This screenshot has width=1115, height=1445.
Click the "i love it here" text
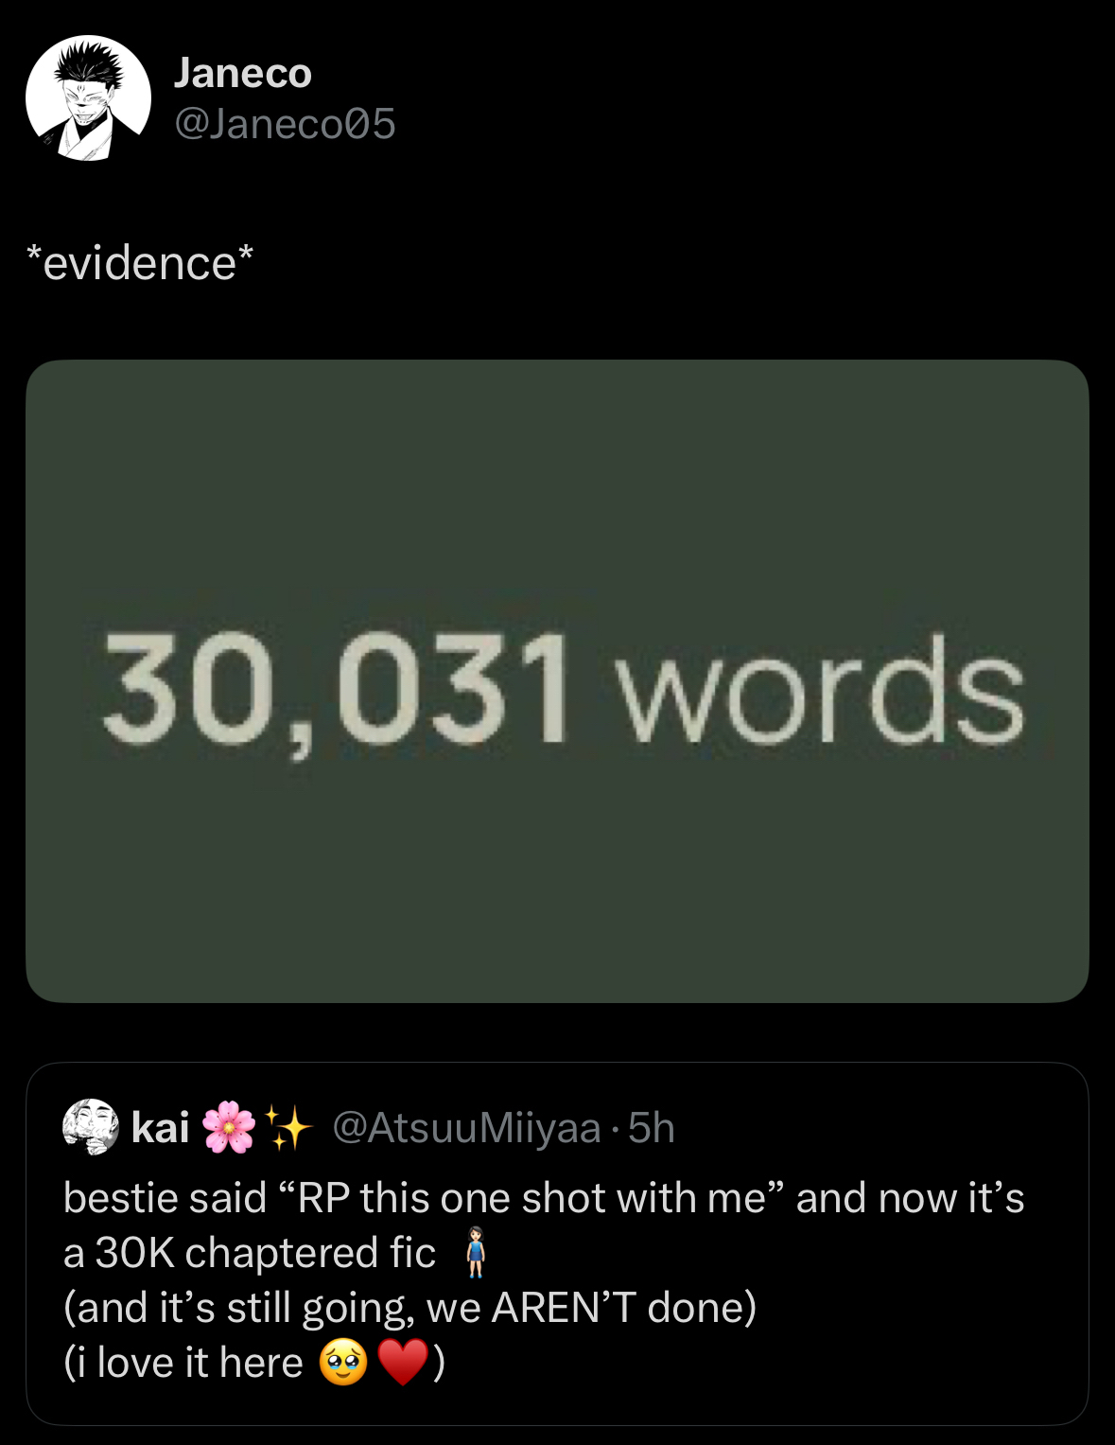pyautogui.click(x=184, y=1363)
